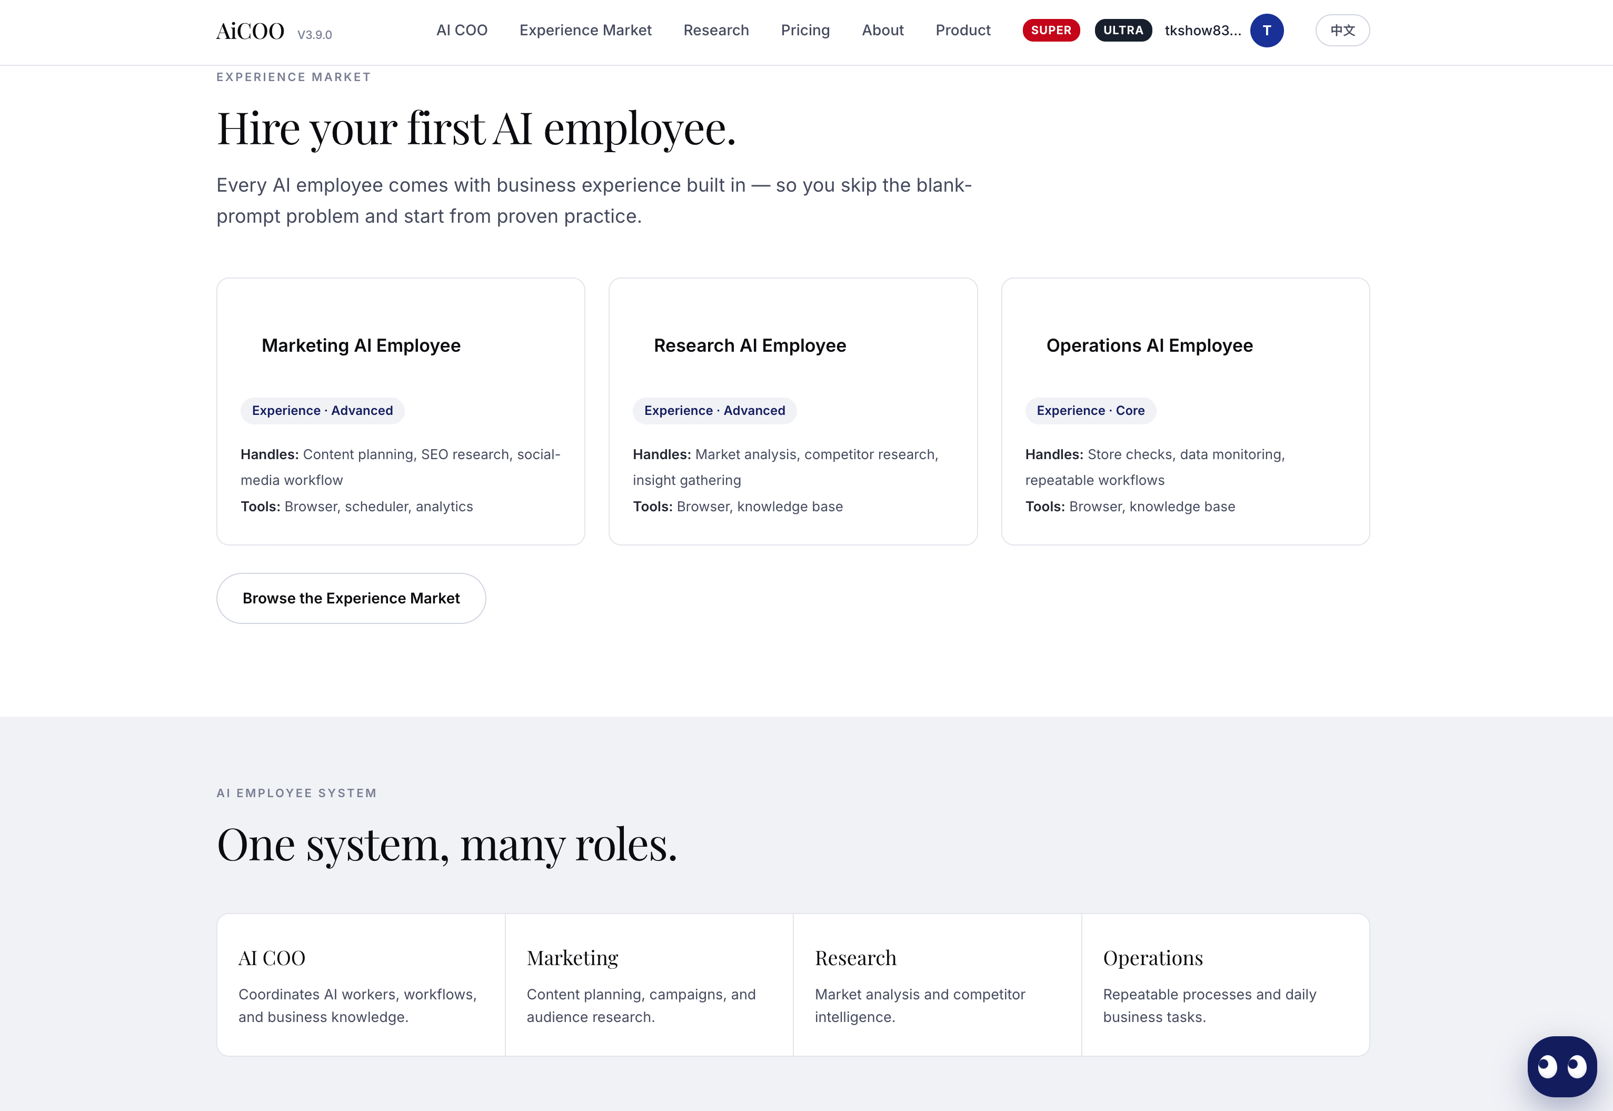1613x1111 pixels.
Task: Click 'Content planning, campaigns, and audience research' text
Action: 641,1006
